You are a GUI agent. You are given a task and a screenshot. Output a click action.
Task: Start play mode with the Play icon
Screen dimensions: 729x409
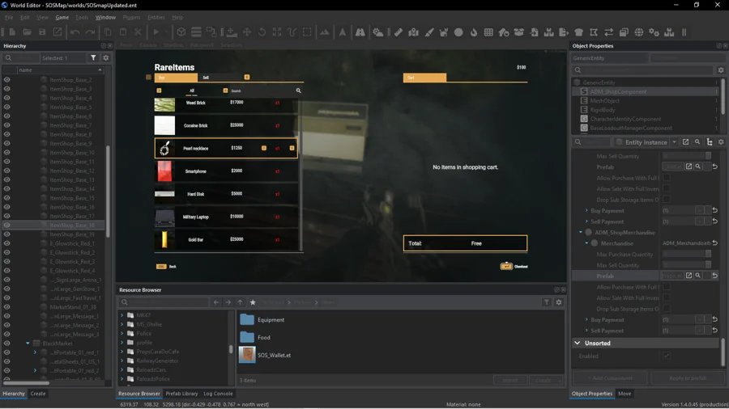click(156, 32)
